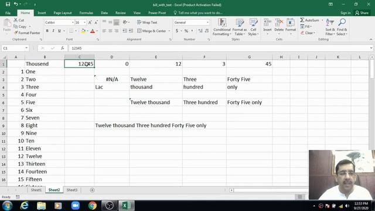Toggle Wrap Text
This screenshot has width=375, height=211.
point(147,22)
